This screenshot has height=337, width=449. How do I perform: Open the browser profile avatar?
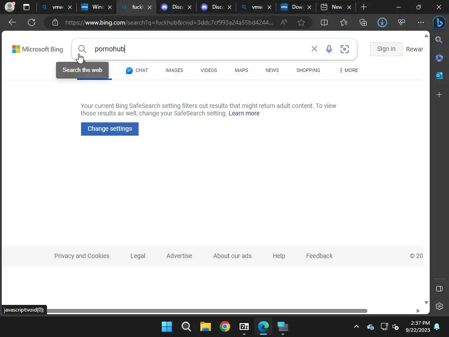coord(10,7)
